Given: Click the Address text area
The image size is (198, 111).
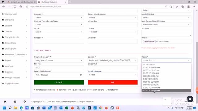Looking at the screenshot, I should 166,33.
